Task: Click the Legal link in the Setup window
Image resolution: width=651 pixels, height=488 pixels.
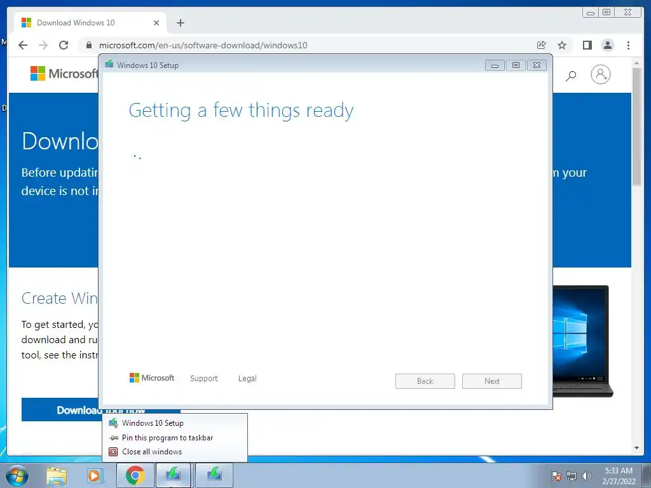Action: tap(247, 379)
